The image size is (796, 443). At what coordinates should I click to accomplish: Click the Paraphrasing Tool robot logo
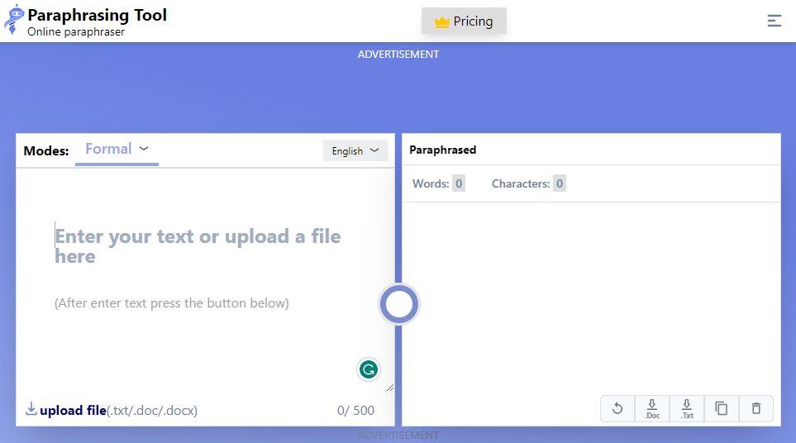tap(14, 21)
